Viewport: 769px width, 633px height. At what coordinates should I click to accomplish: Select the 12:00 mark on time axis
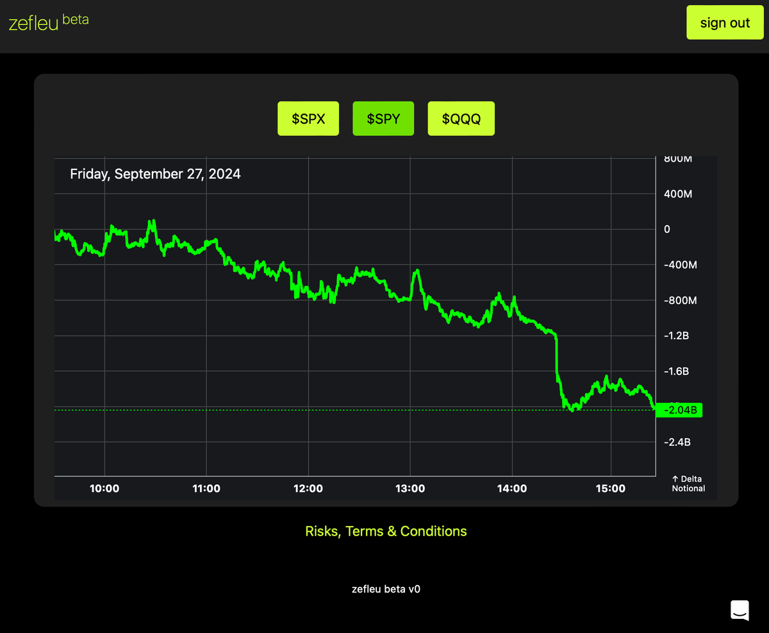tap(308, 489)
